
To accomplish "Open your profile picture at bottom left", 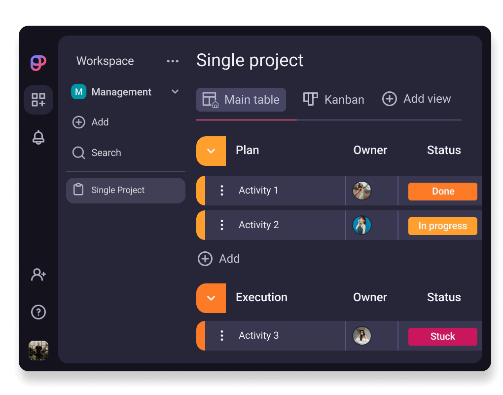I will (x=38, y=351).
